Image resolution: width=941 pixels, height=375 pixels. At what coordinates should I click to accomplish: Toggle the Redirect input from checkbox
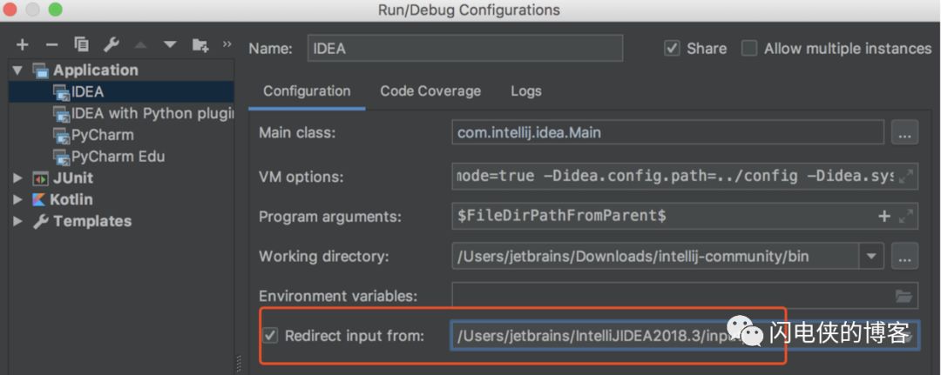271,336
